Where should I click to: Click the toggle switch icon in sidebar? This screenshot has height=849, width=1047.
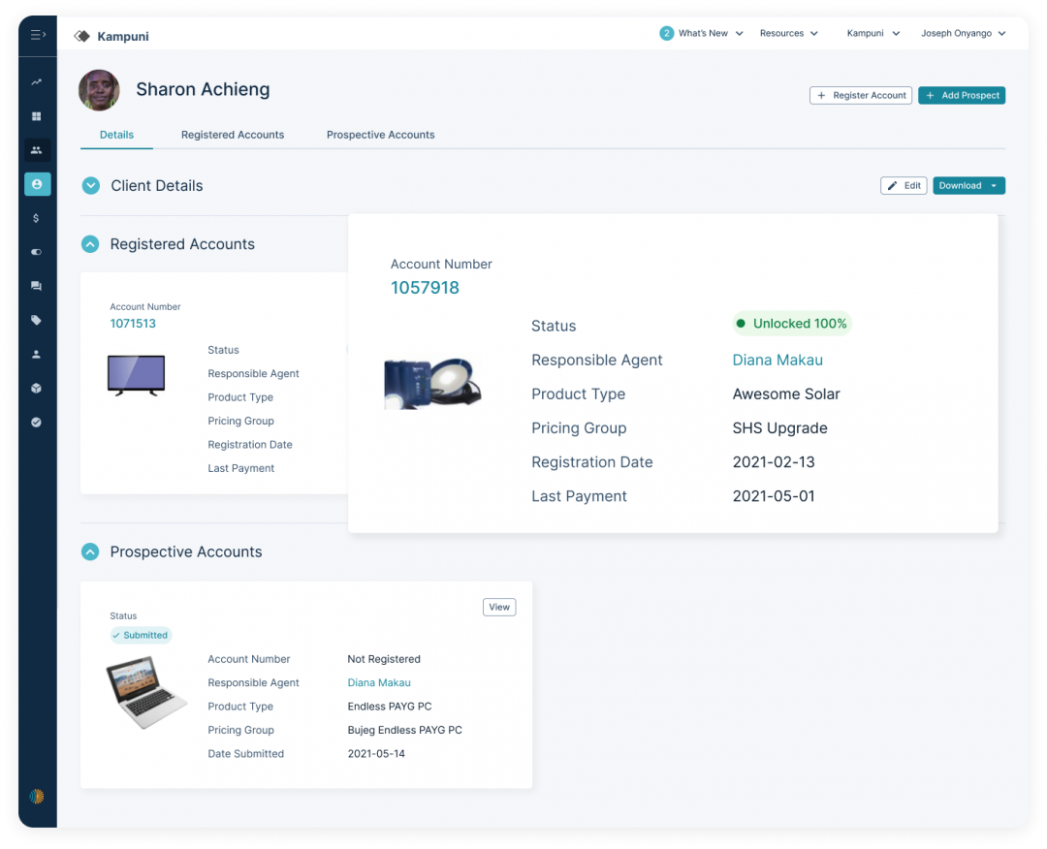click(37, 252)
